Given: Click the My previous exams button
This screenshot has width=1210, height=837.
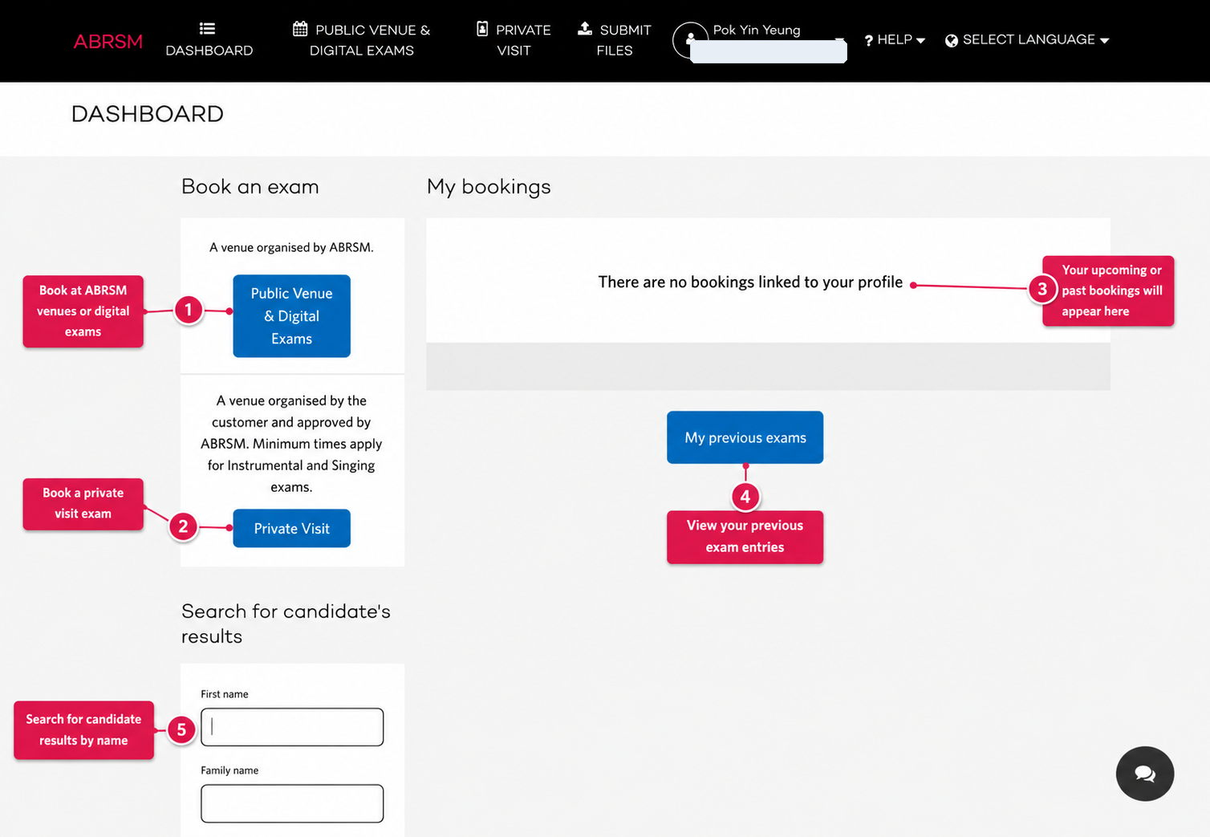Looking at the screenshot, I should click(x=745, y=437).
